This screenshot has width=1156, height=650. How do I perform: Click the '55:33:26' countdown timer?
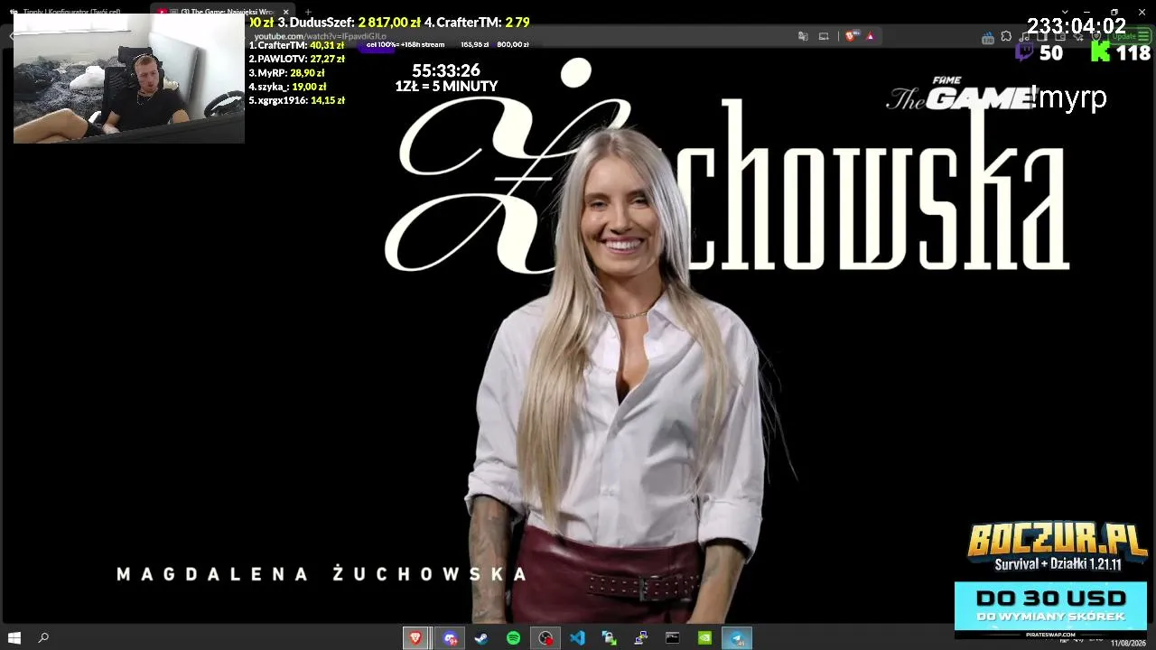point(446,70)
